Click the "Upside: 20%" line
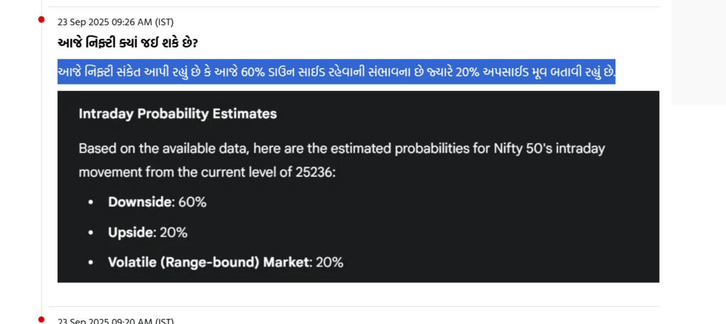 pos(147,232)
